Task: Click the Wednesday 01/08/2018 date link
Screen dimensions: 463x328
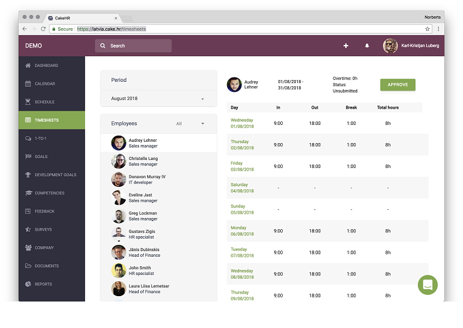Action: [x=242, y=123]
